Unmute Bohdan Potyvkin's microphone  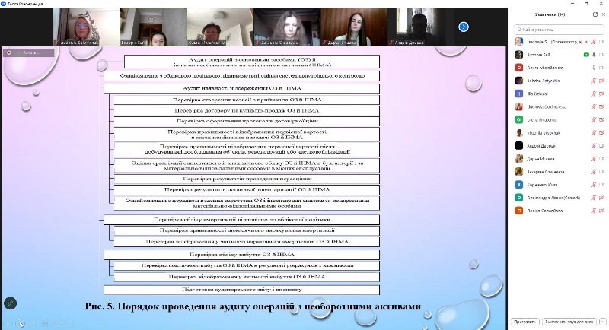[x=594, y=81]
